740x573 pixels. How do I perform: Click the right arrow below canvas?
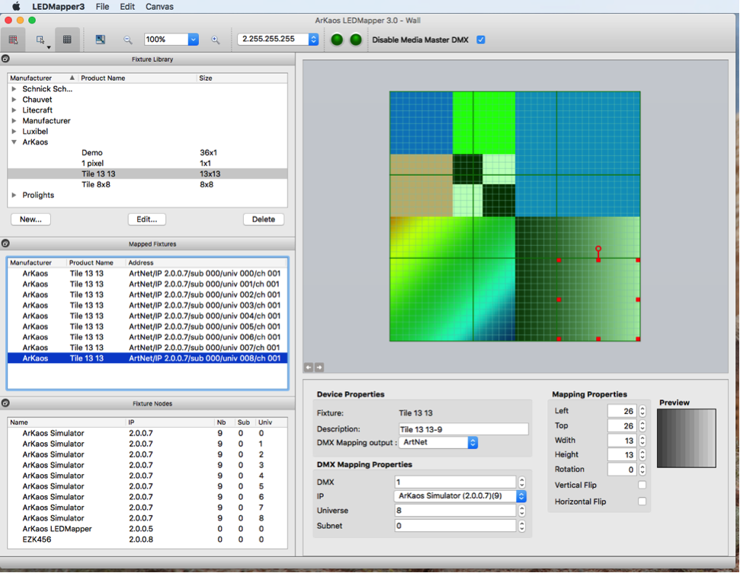tap(319, 367)
